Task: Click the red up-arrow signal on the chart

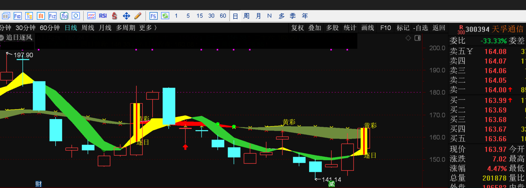Action: pos(185,147)
